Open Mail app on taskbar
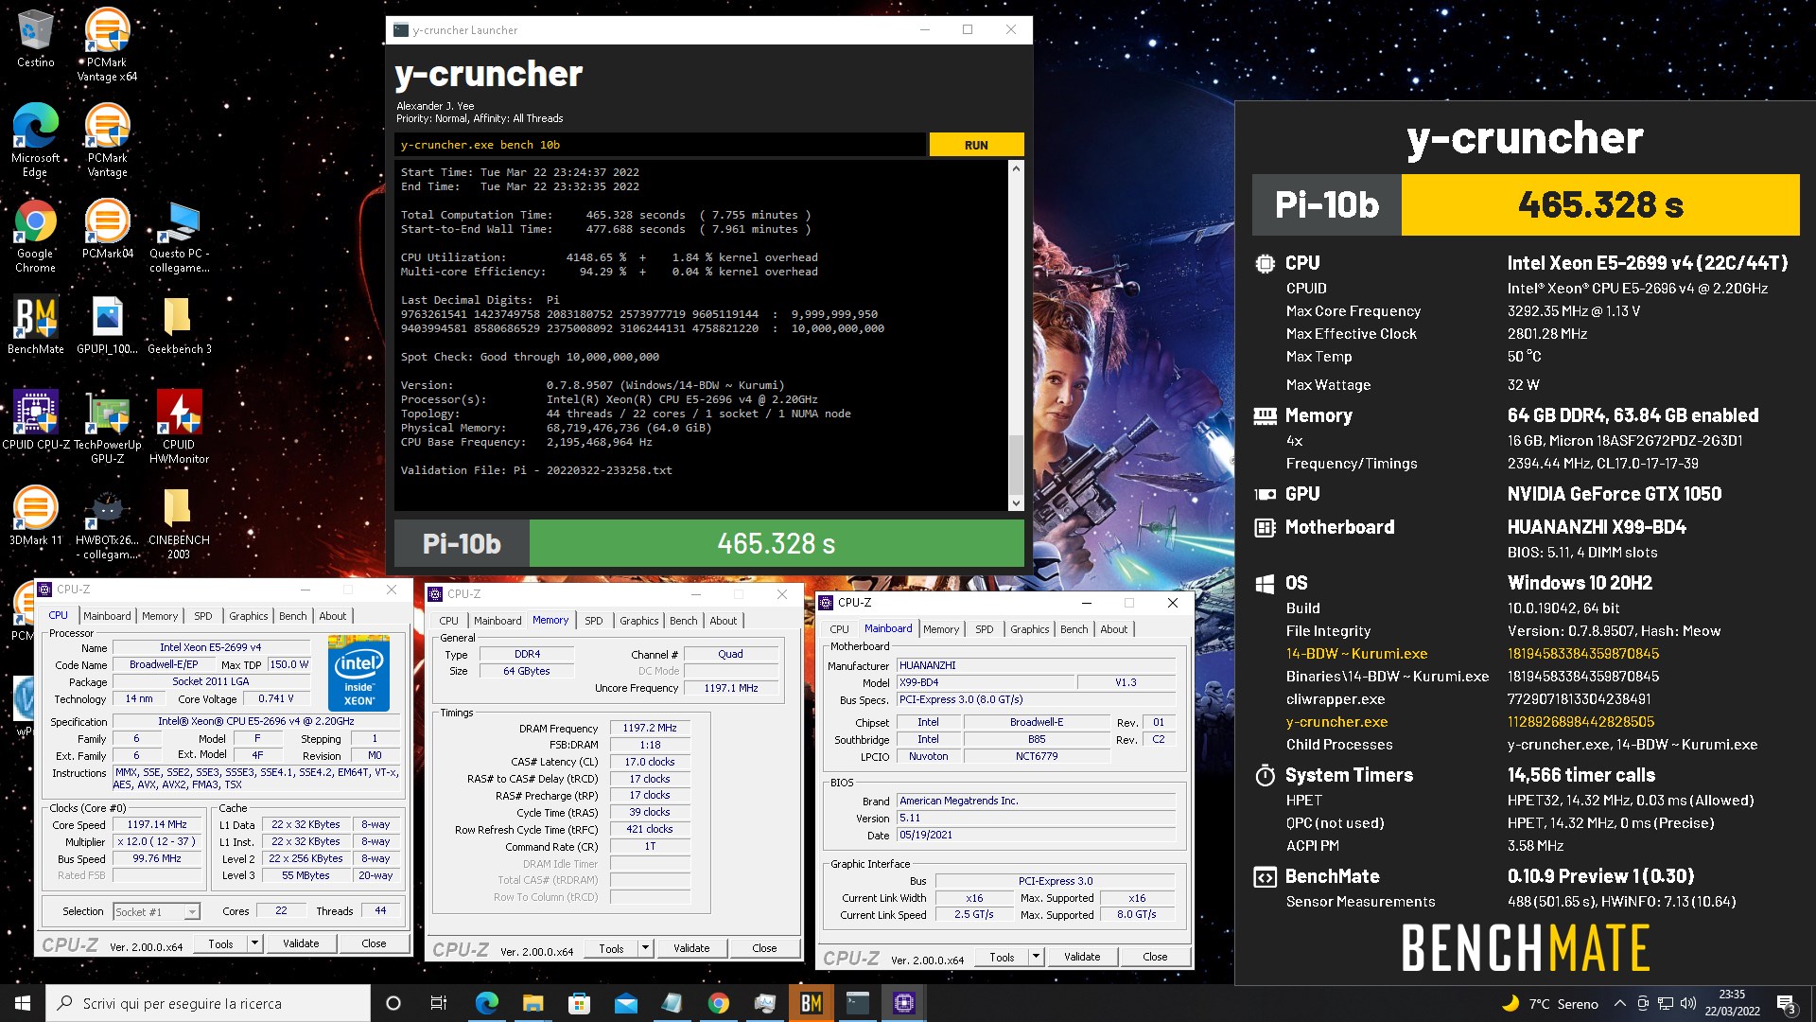 click(625, 1003)
